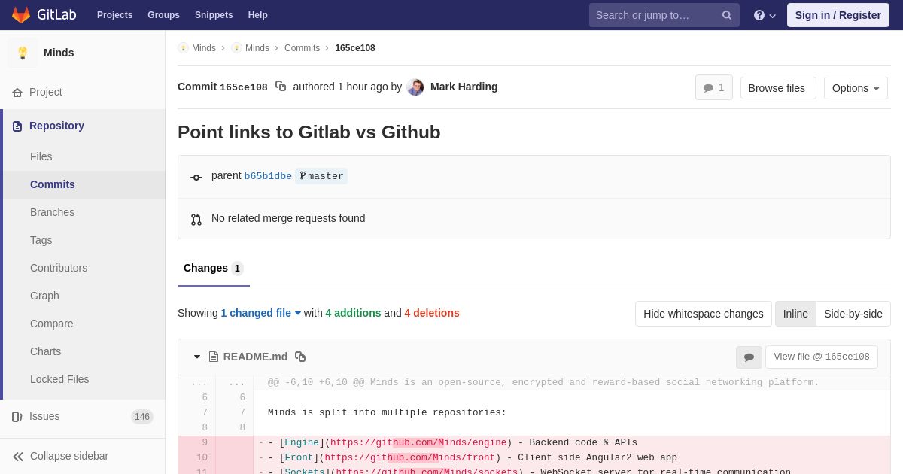
Task: Click the github Minds/front URL in diff
Action: pyautogui.click(x=410, y=457)
